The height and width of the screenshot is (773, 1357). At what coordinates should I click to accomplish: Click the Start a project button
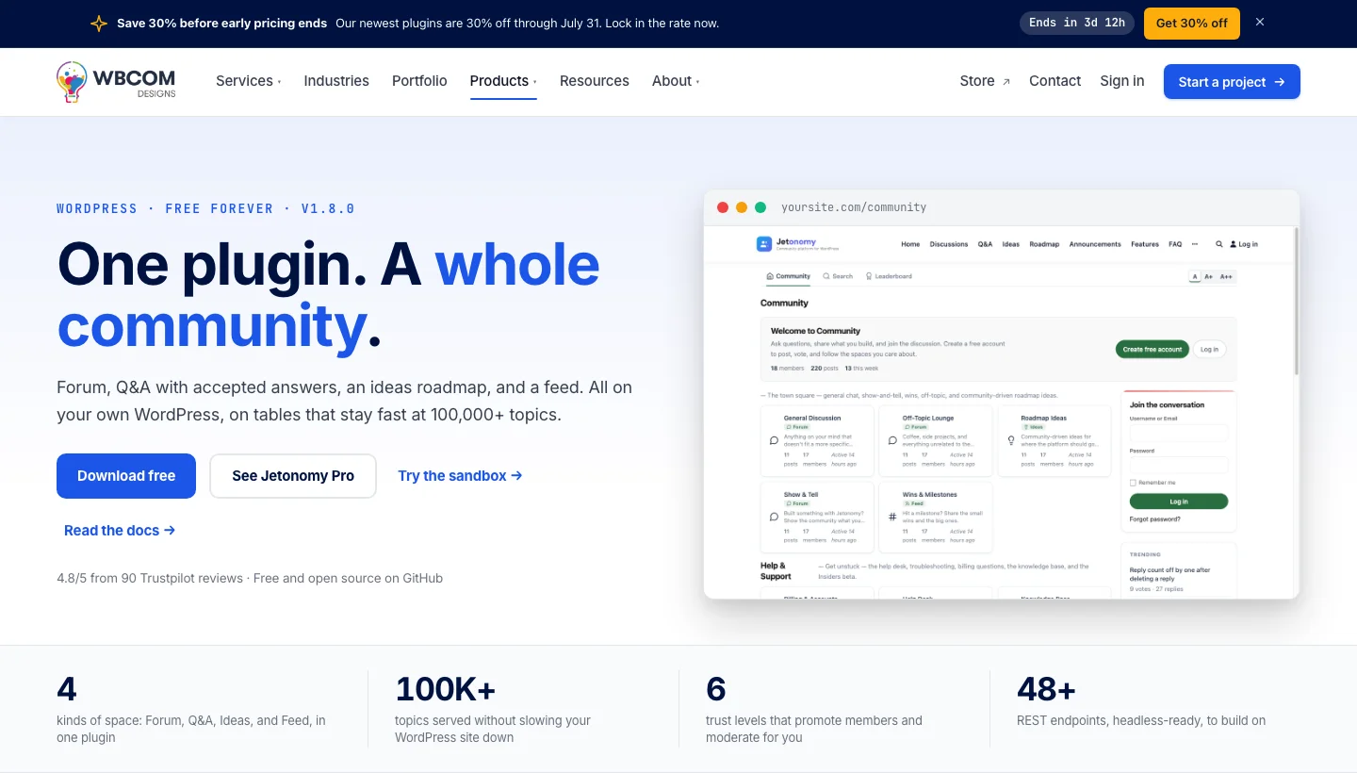(x=1232, y=82)
